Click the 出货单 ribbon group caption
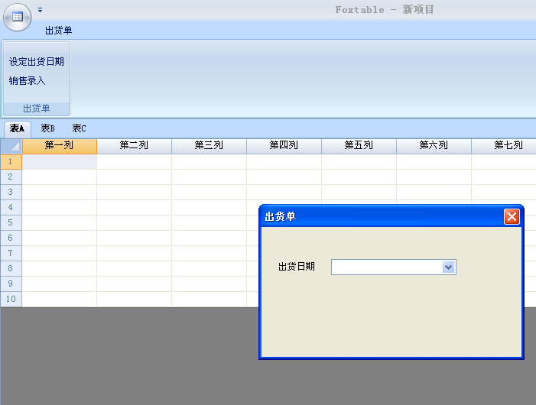Screen dimensions: 536x405 coord(37,109)
